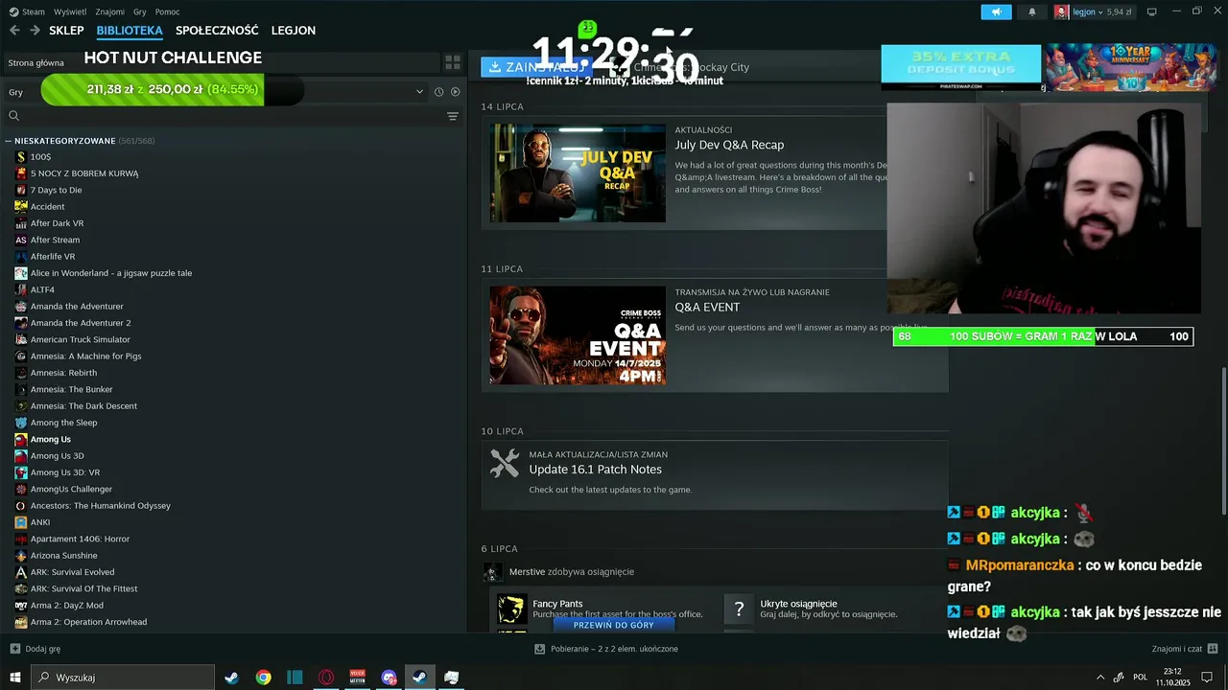Viewport: 1228px width, 690px height.
Task: Select the Among Us 3D icon
Action: coord(21,456)
